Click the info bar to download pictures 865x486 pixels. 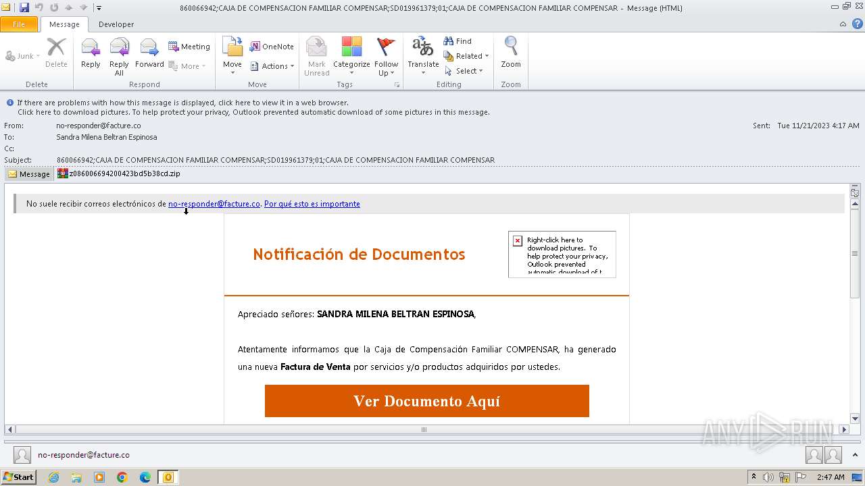pyautogui.click(x=253, y=112)
